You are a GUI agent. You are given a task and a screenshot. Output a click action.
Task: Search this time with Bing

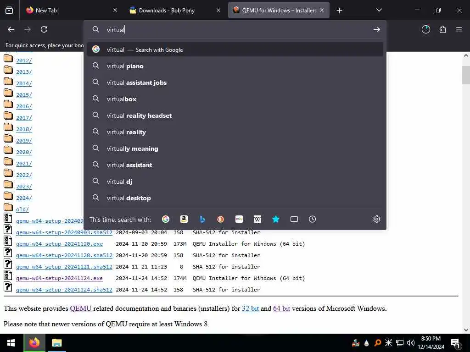pyautogui.click(x=202, y=219)
